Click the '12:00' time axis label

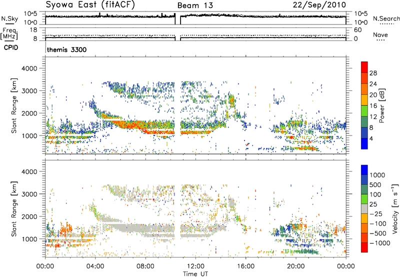[x=195, y=266]
